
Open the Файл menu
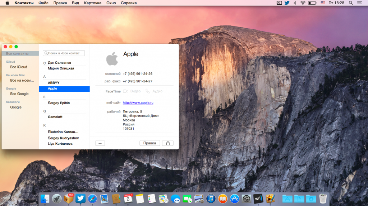pos(43,3)
